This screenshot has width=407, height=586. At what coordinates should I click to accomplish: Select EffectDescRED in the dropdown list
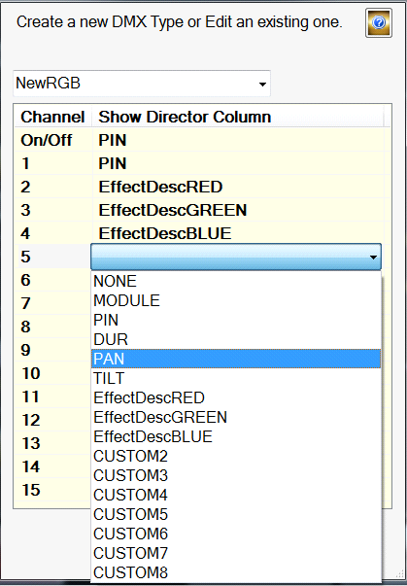(236, 397)
